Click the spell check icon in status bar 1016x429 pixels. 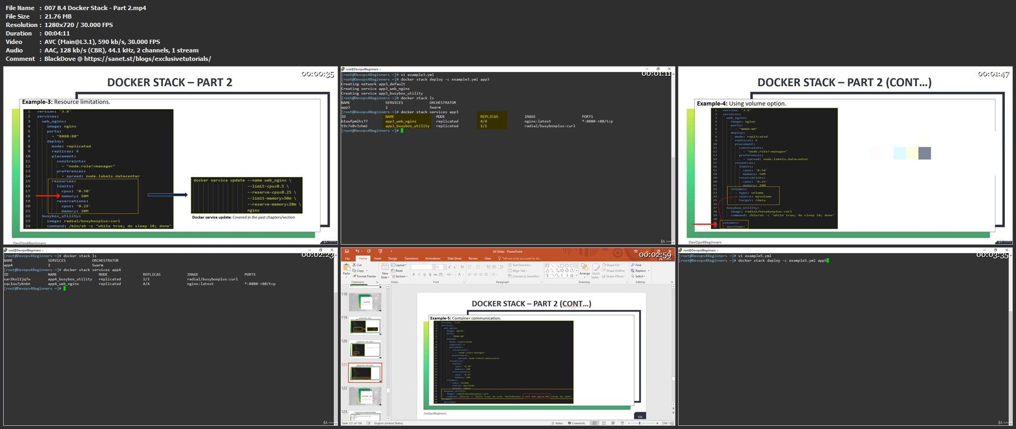pos(368,423)
